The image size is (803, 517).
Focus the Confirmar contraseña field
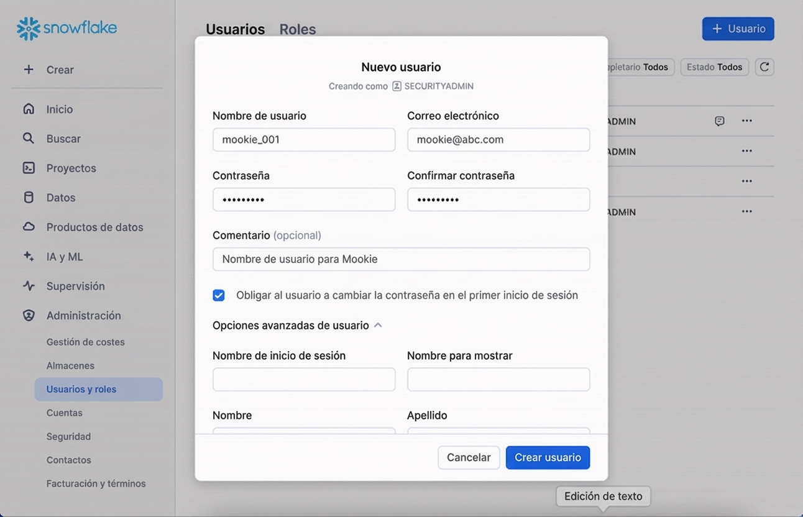pos(498,199)
